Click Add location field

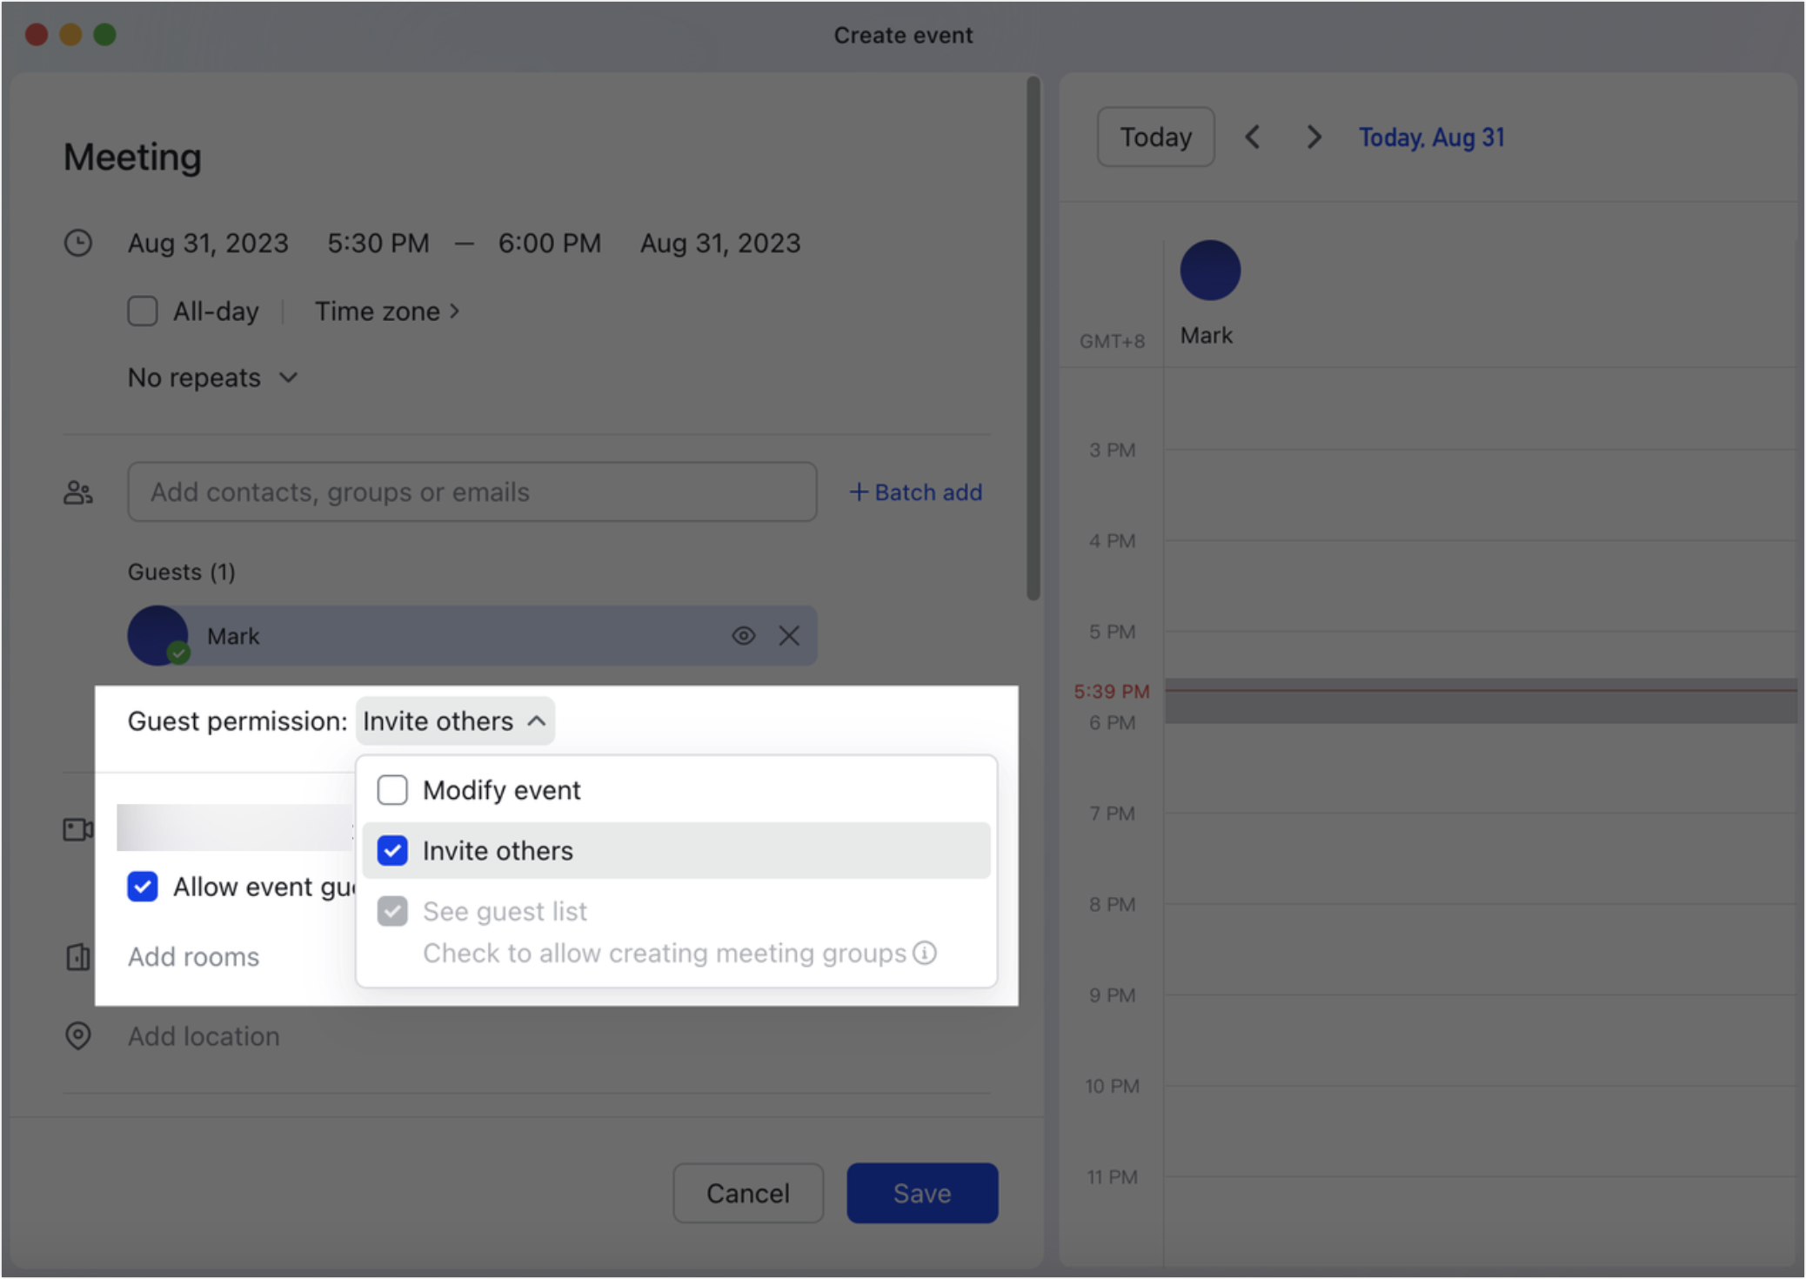pos(204,1036)
